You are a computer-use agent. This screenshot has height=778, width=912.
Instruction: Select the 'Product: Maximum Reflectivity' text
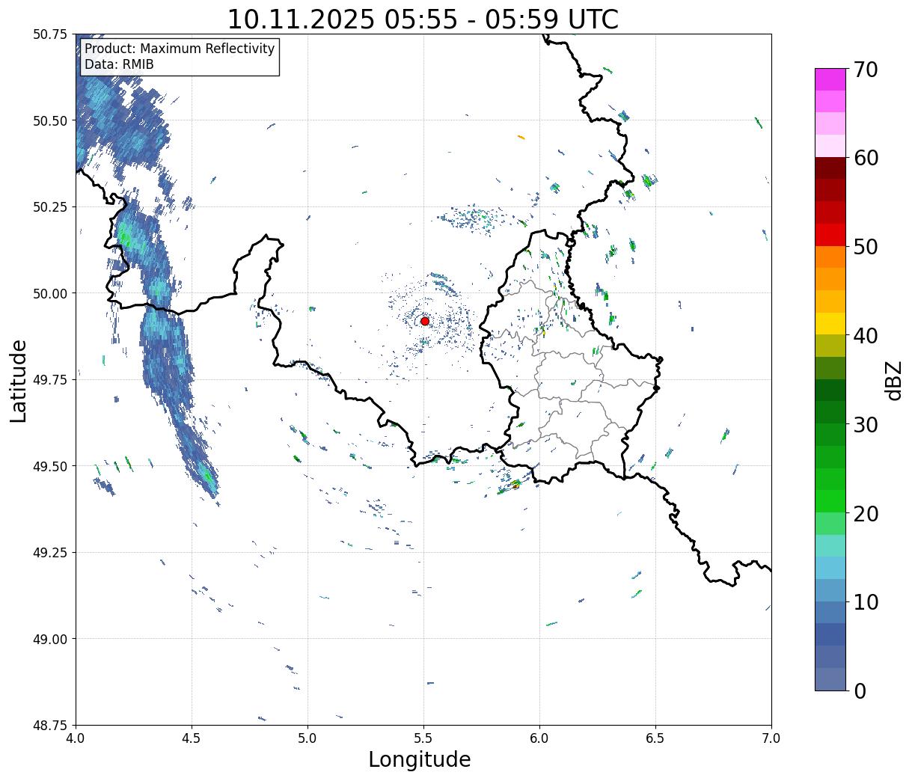click(180, 49)
